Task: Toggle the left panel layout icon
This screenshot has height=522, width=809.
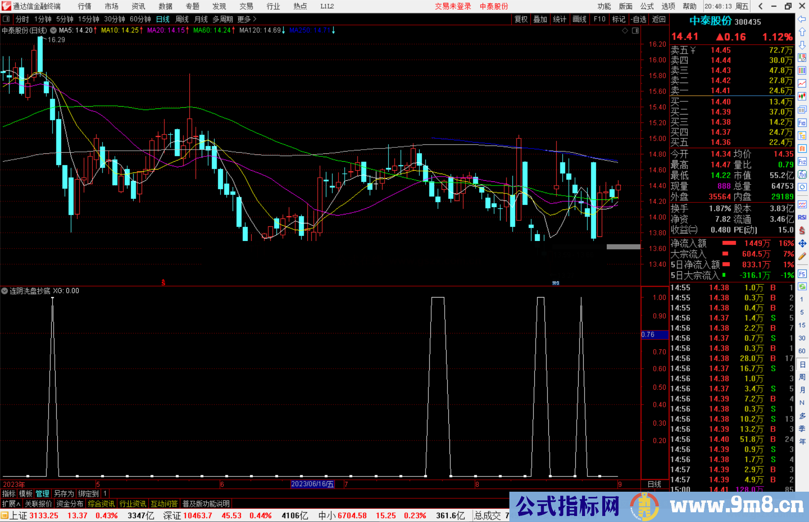Action: [x=6, y=19]
